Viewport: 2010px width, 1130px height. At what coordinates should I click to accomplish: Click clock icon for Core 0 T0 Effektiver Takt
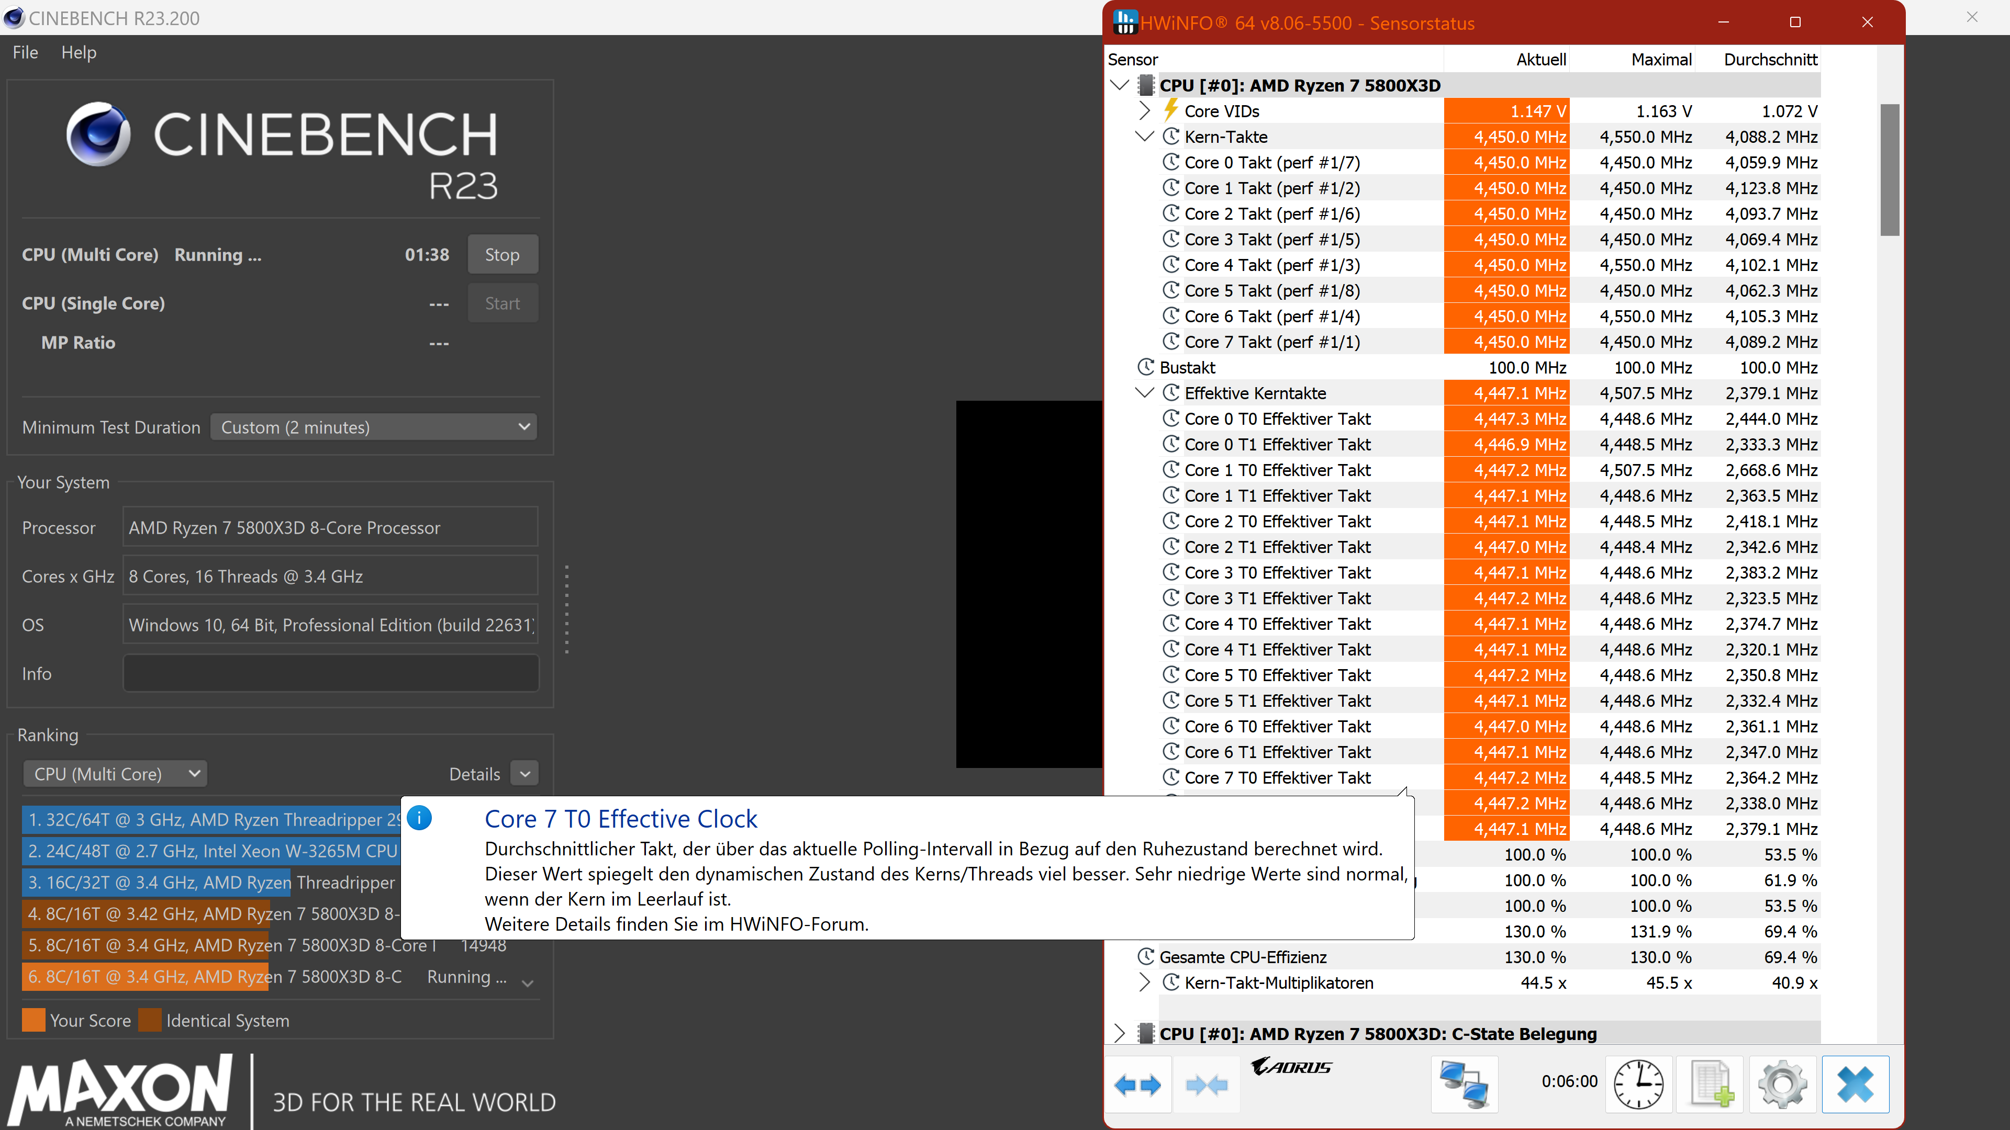1170,419
